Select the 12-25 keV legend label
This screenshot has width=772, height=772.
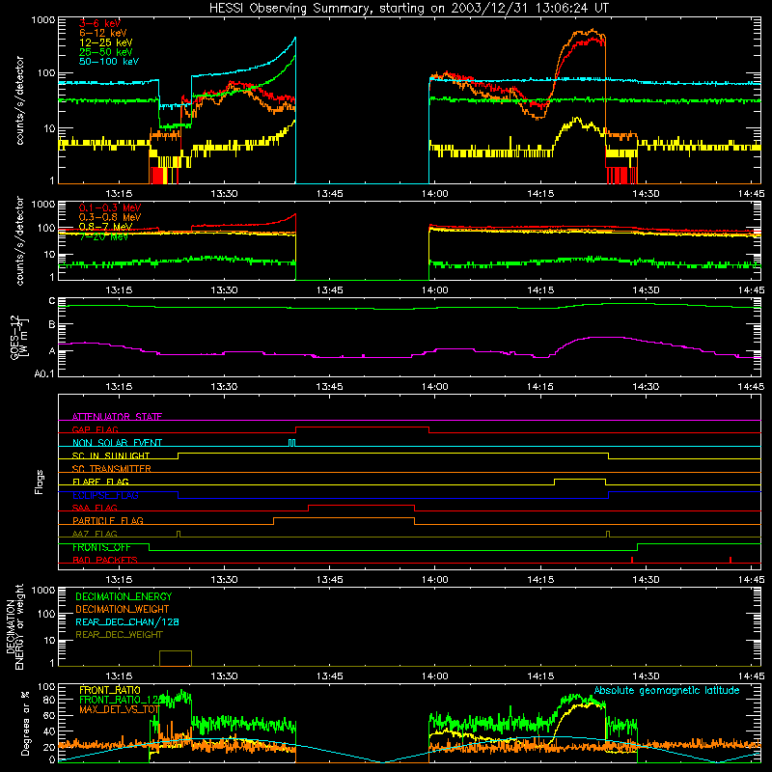pyautogui.click(x=105, y=42)
